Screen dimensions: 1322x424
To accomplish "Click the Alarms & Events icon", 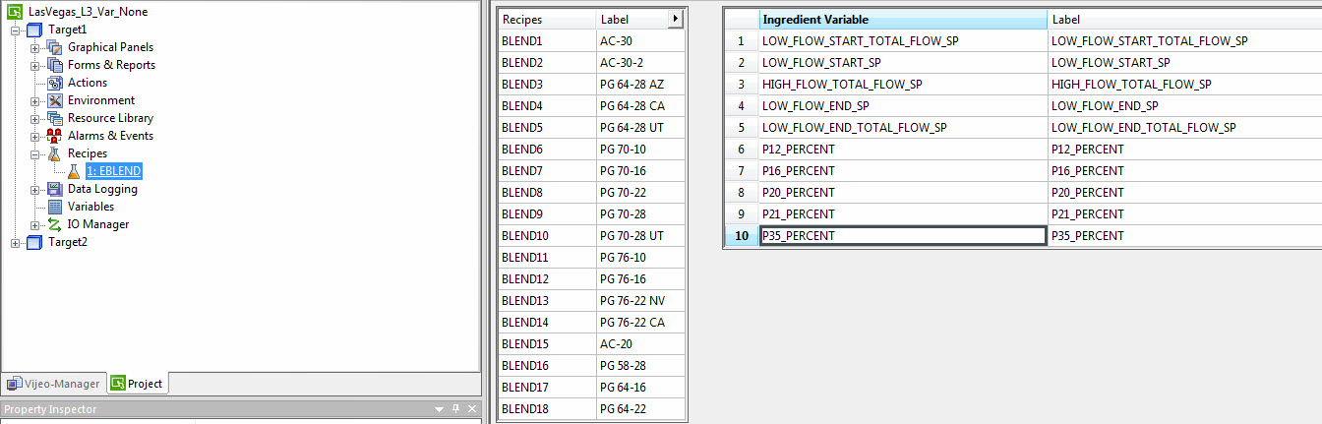I will (x=55, y=136).
